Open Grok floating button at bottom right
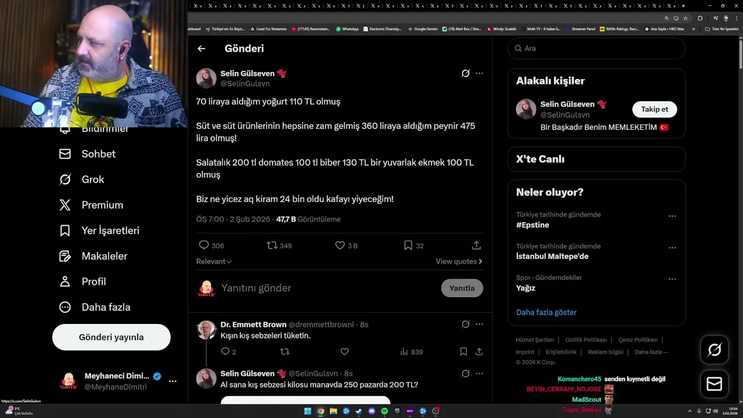 (715, 349)
